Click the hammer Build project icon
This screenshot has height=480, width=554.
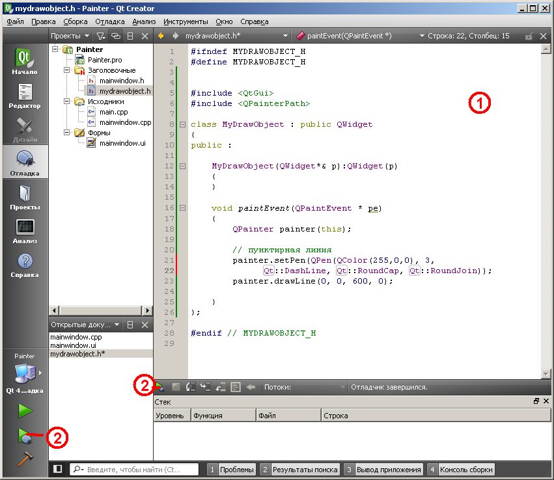[25, 459]
